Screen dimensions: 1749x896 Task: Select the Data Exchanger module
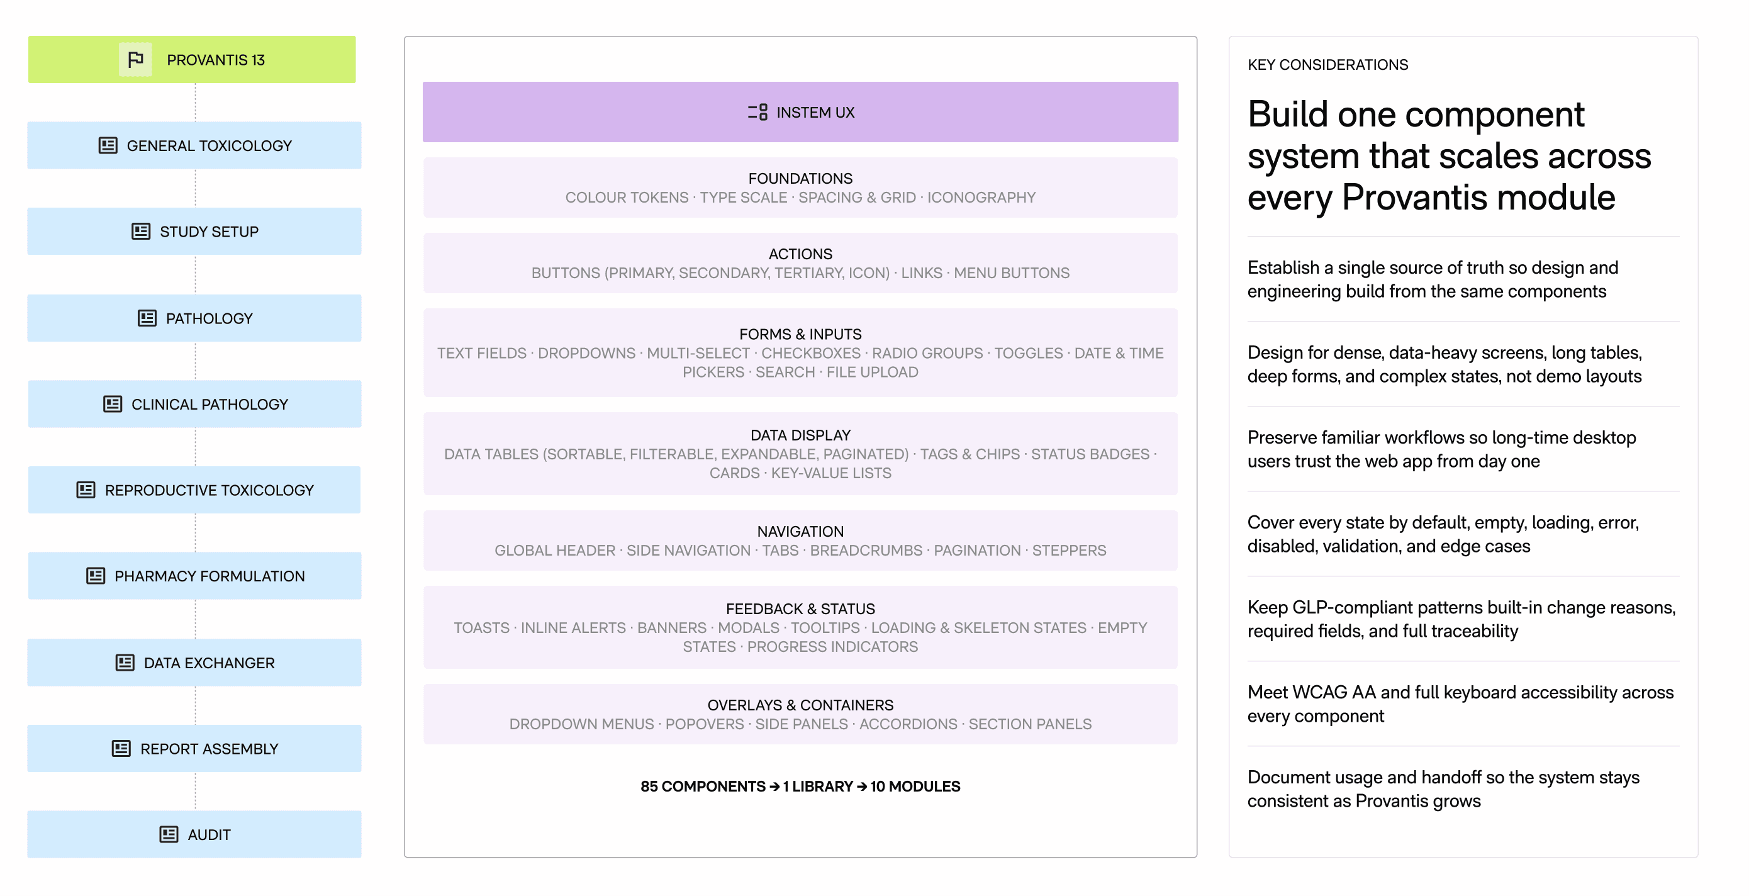(x=194, y=663)
